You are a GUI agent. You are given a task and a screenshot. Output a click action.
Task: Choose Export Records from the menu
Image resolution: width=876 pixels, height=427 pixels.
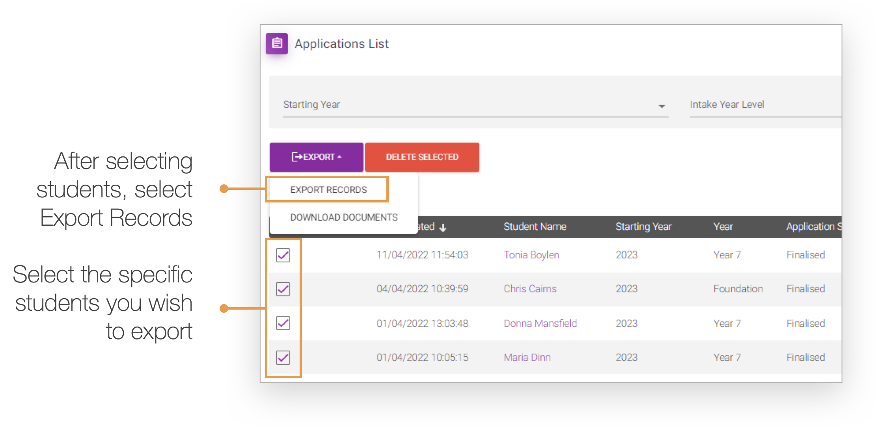coord(328,190)
